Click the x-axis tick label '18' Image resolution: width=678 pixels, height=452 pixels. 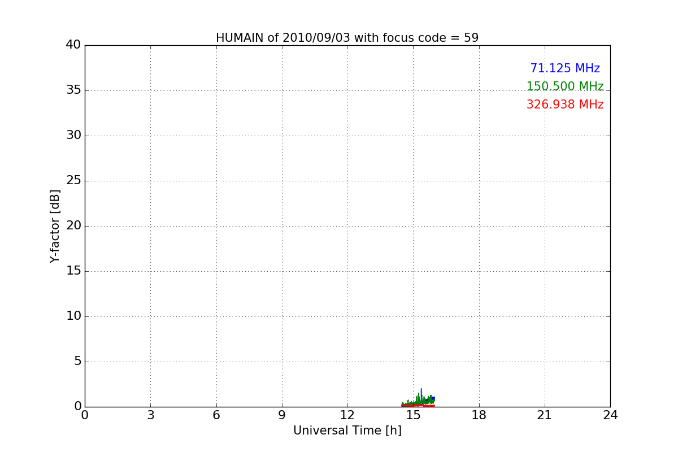(479, 415)
